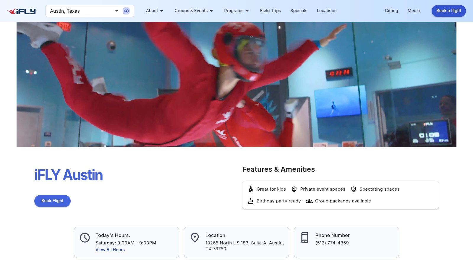
Task: Click the iFLY Austin heading
Action: coord(69,175)
